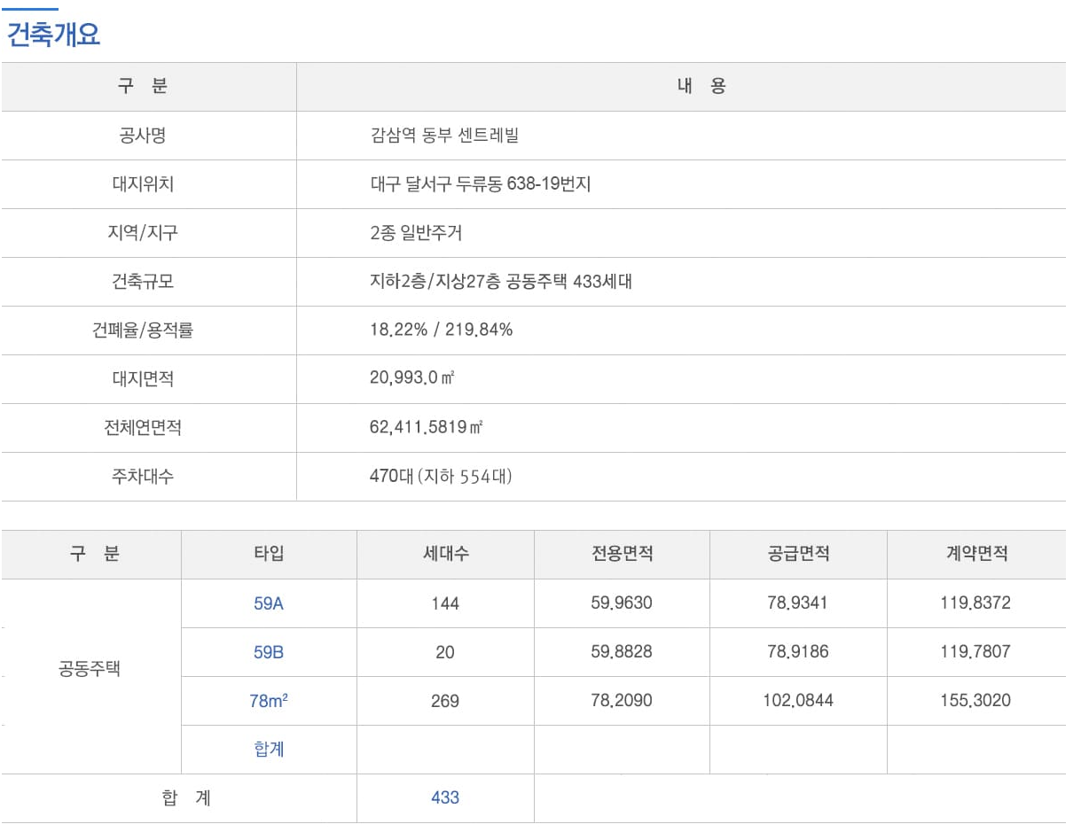Select the 18.22% / 219.84% ratio value

point(441,330)
